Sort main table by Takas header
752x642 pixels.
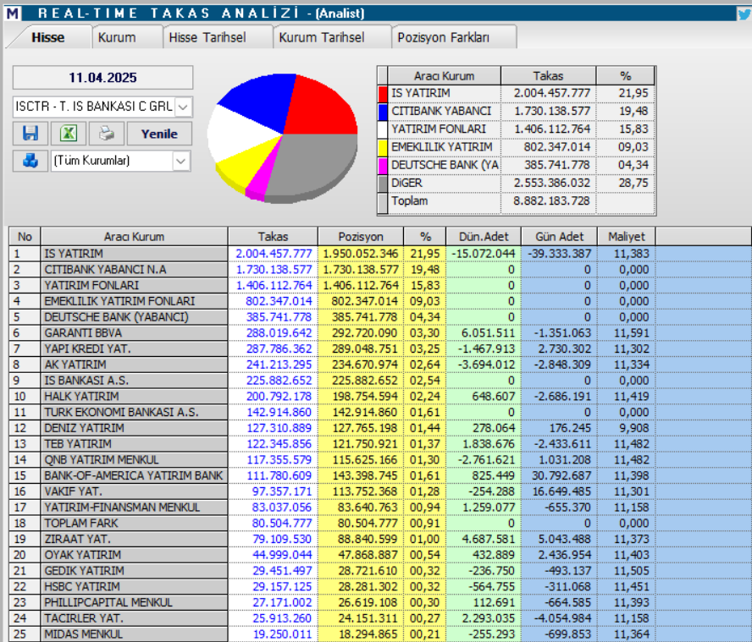click(273, 237)
